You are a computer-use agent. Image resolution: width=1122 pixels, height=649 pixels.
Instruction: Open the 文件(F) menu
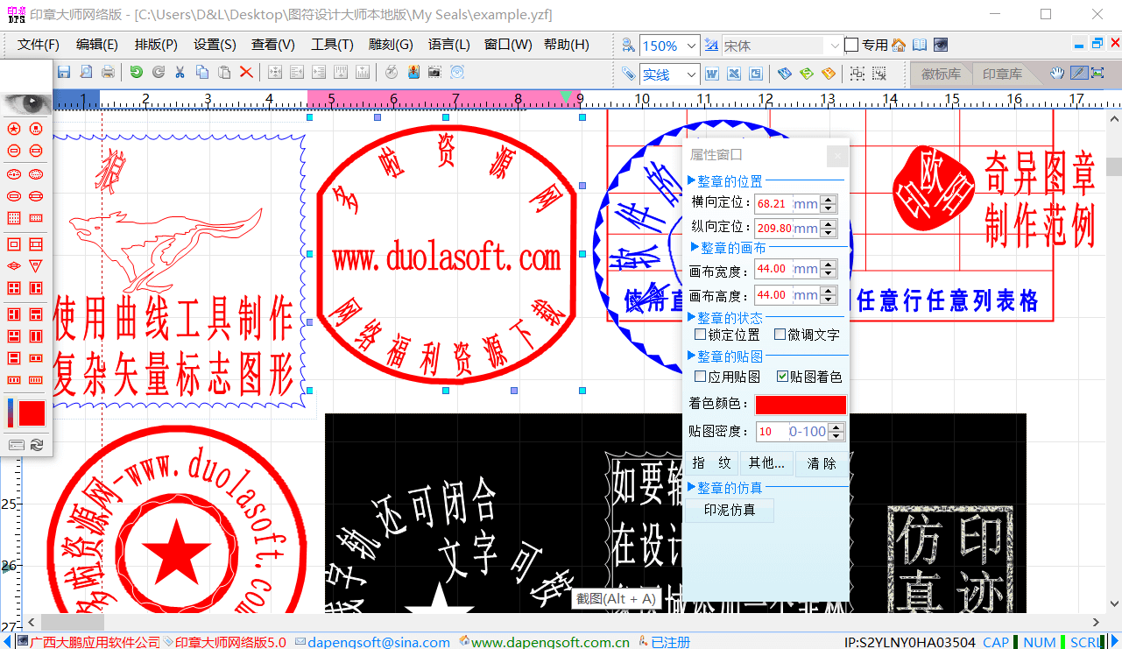click(38, 45)
